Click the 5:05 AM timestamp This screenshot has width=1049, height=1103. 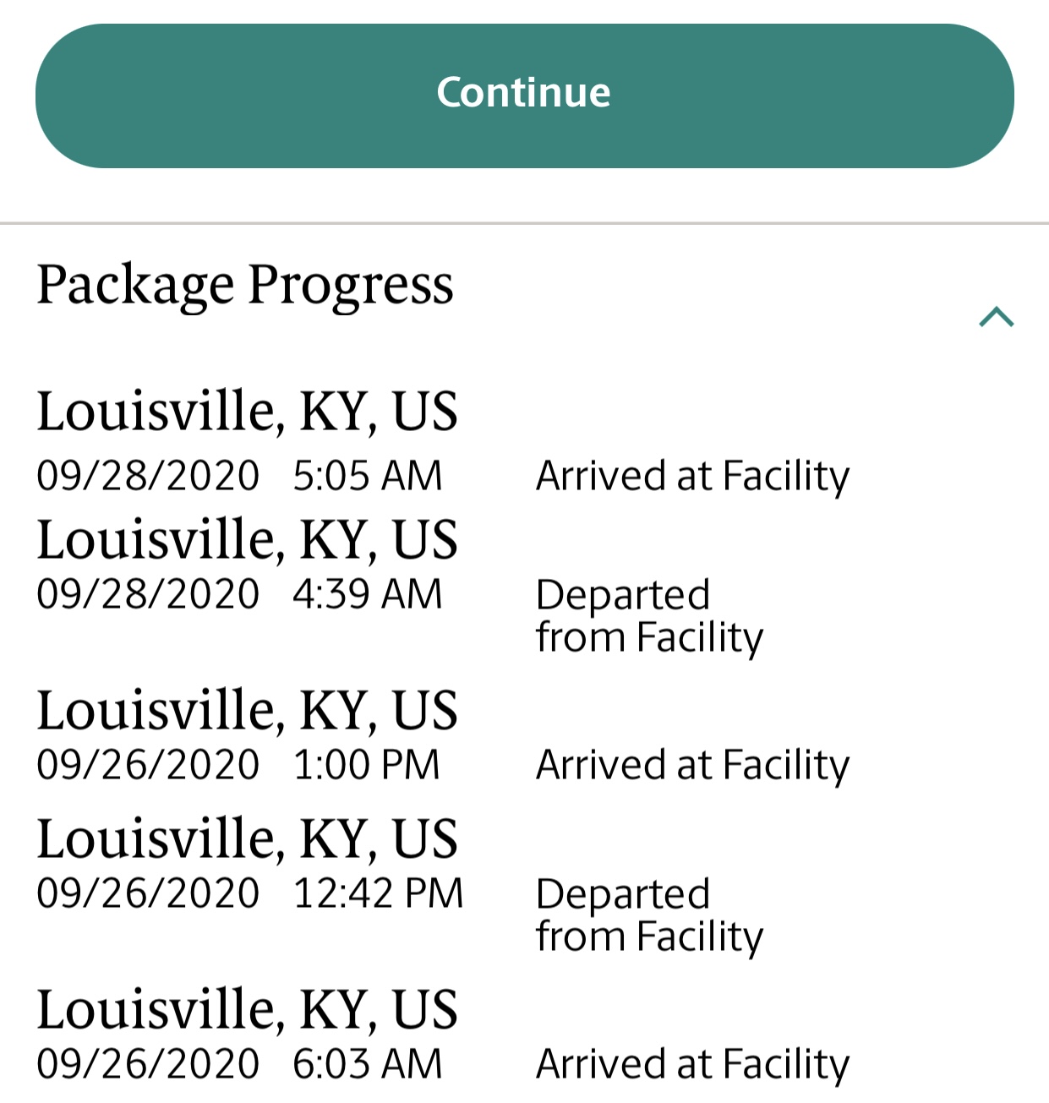point(367,476)
